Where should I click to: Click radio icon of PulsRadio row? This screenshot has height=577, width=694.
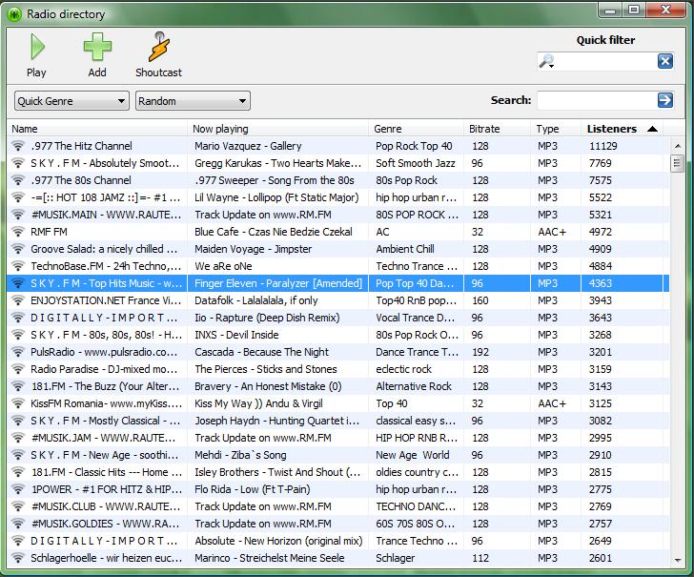[x=18, y=352]
